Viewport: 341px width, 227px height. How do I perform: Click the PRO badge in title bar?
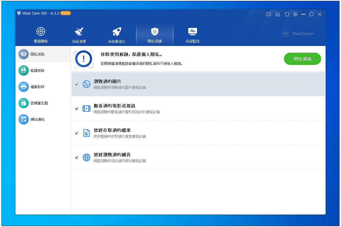[x=66, y=13]
